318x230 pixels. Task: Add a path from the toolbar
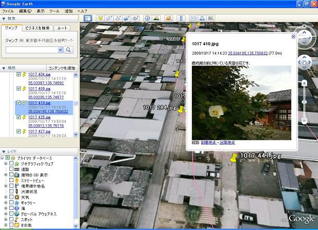click(x=118, y=19)
